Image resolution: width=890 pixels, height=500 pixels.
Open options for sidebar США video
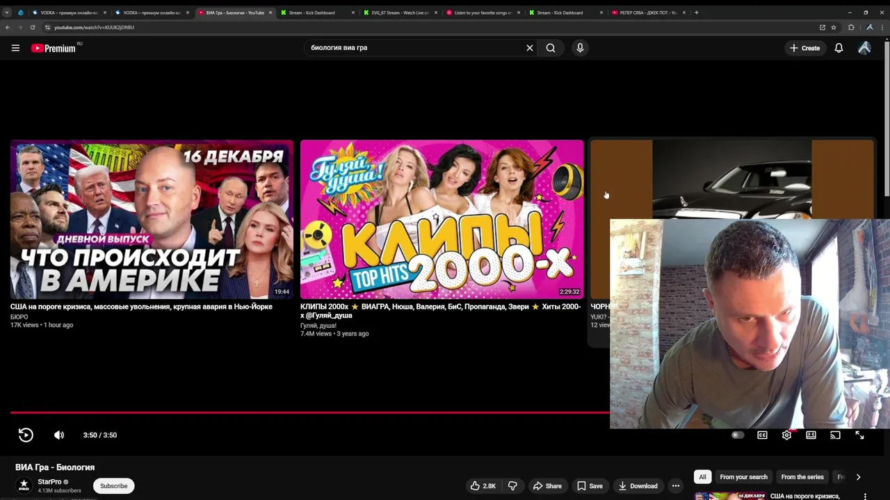tap(865, 497)
